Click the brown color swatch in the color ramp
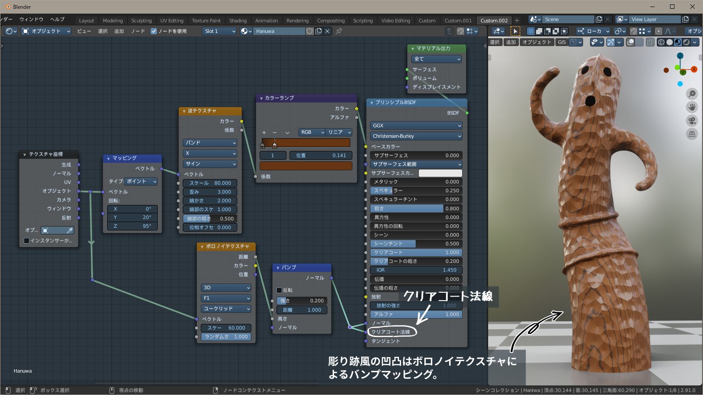The width and height of the screenshot is (703, 395). point(306,166)
